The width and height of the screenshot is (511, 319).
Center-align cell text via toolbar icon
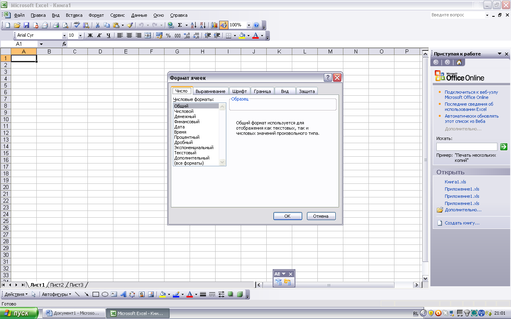click(129, 35)
